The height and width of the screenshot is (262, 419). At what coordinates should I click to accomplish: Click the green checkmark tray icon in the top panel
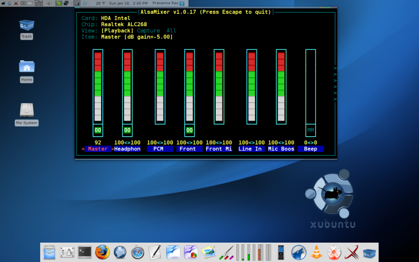[59, 3]
